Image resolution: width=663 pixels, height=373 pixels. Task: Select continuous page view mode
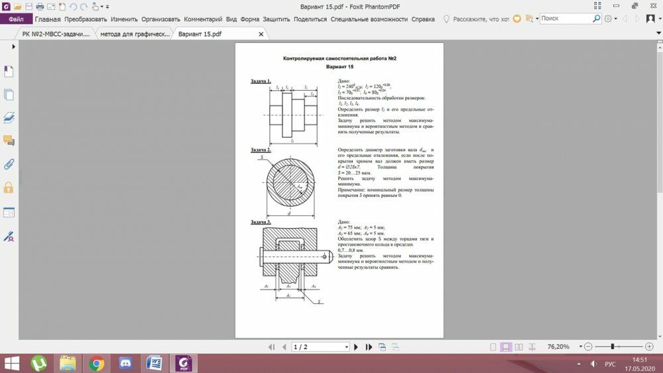pyautogui.click(x=506, y=346)
